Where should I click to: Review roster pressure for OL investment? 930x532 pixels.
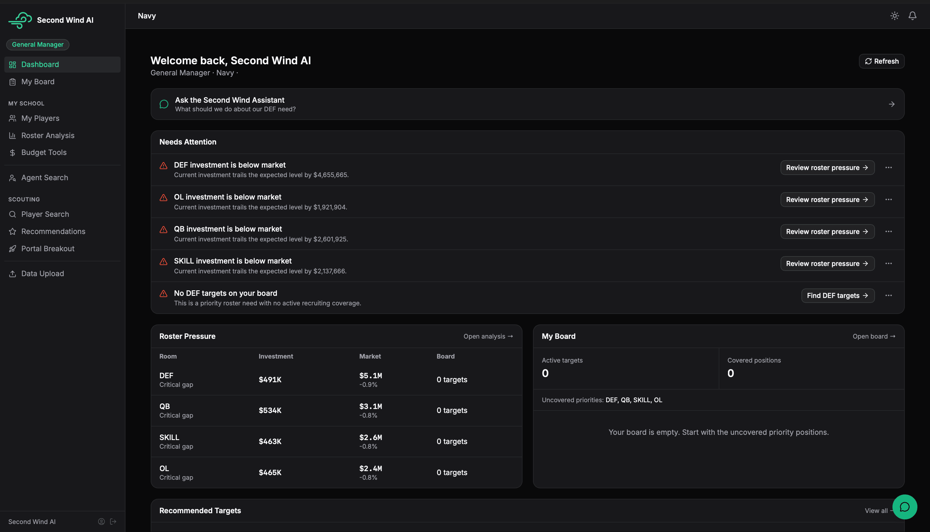[x=827, y=200]
